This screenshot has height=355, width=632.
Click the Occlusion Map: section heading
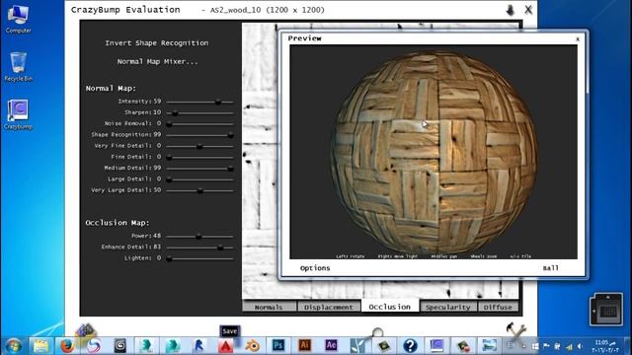(118, 223)
